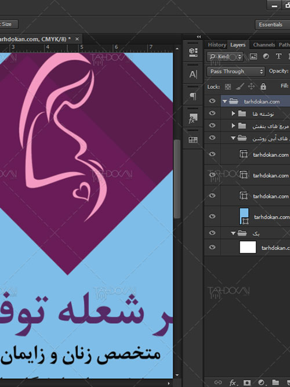Lock position with move cross icon
The width and height of the screenshot is (290, 387).
[251, 86]
